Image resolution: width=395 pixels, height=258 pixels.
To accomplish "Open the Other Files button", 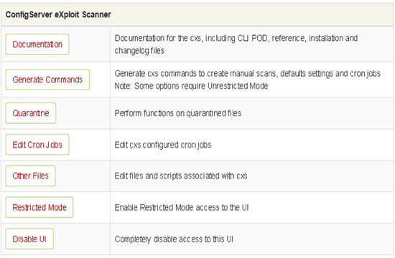I will 30,176.
